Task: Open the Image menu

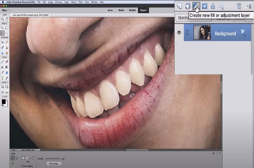Action: [x=51, y=2]
